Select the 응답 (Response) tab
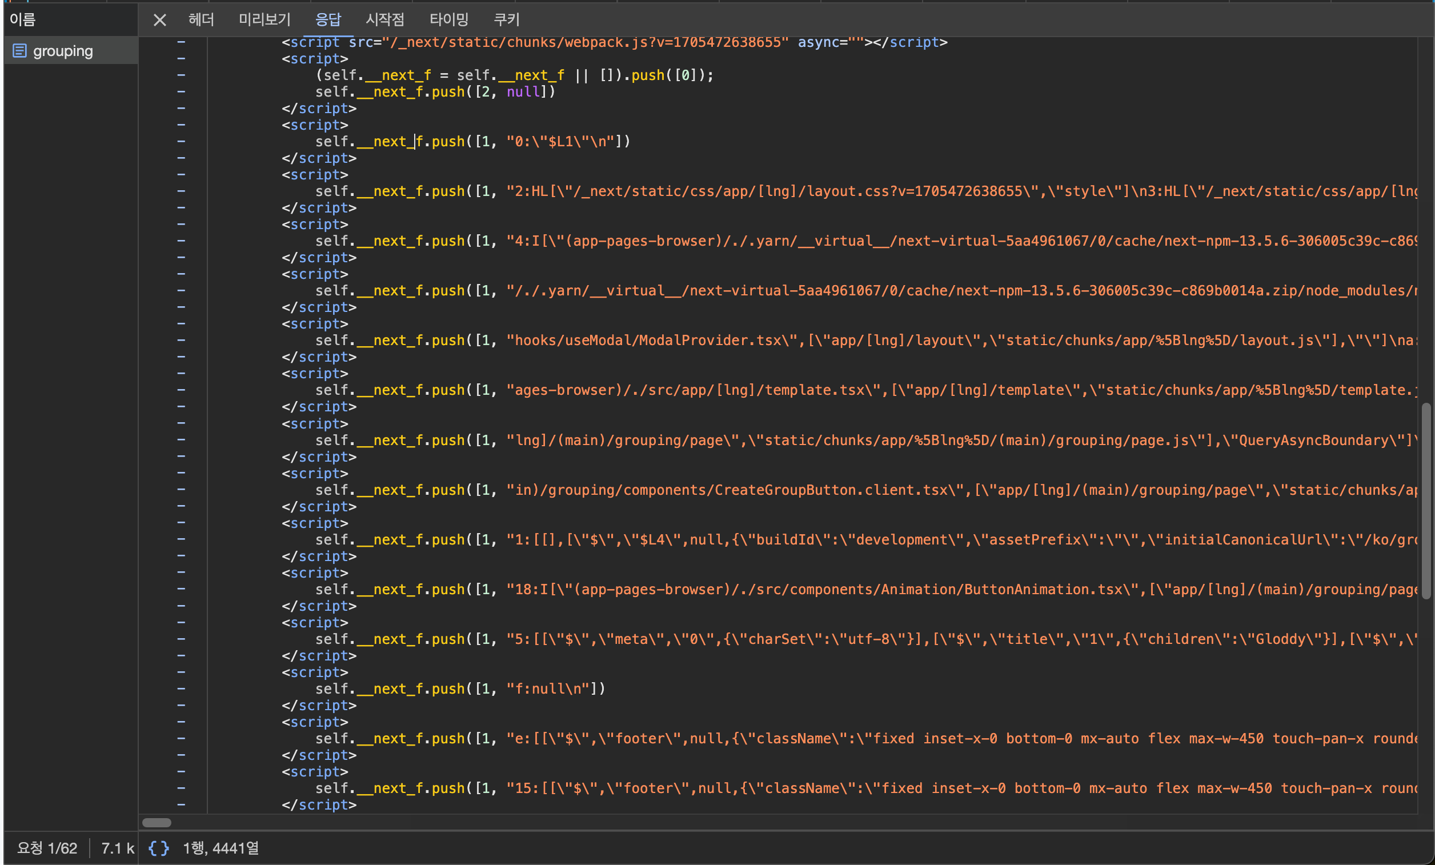 328,20
